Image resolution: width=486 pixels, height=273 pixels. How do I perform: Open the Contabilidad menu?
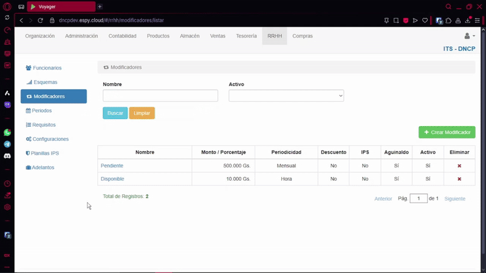click(122, 36)
